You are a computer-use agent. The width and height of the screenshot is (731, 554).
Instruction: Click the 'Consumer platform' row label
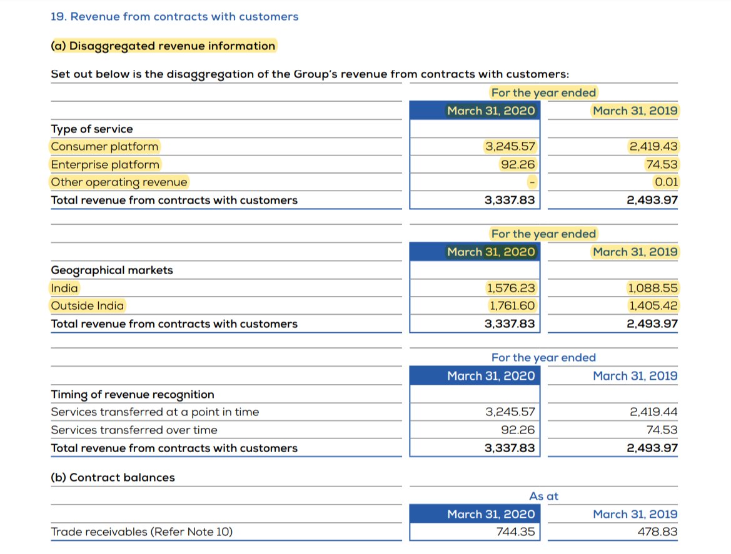click(105, 146)
